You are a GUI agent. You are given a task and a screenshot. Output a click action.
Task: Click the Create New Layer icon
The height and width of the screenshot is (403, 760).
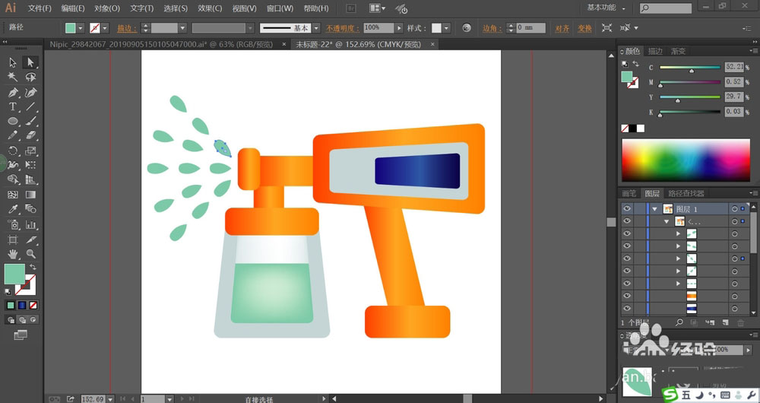pos(726,322)
